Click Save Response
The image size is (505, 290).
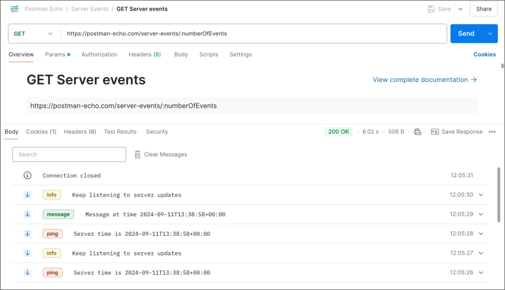click(x=456, y=132)
